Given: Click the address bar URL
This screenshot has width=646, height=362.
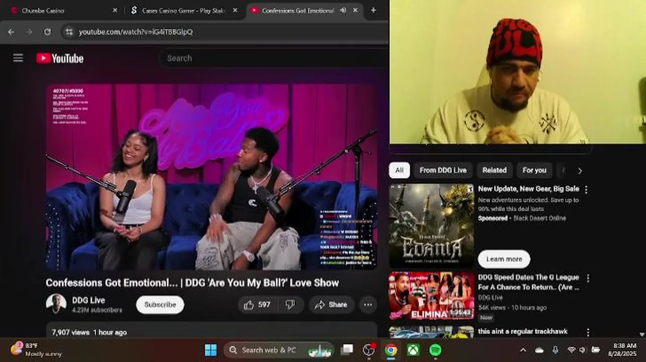Looking at the screenshot, I should click(x=136, y=32).
